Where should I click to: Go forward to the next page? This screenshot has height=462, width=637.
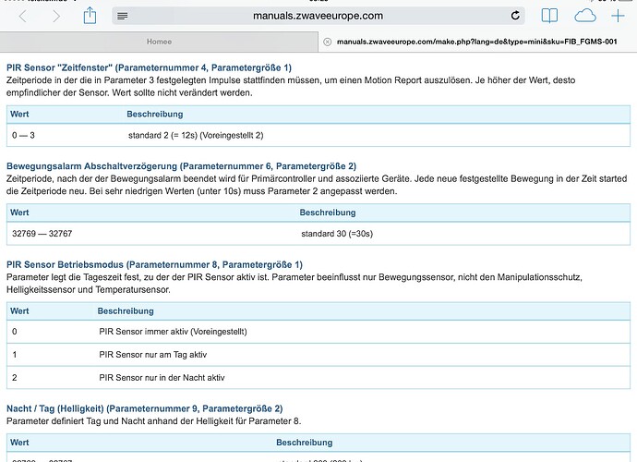click(54, 16)
